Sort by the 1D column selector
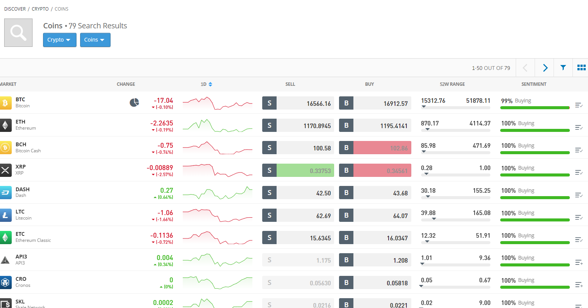The width and height of the screenshot is (588, 308). 206,84
